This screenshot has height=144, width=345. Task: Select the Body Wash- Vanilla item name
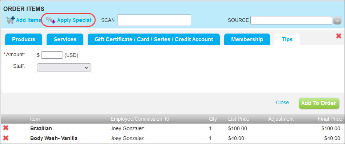(x=54, y=139)
